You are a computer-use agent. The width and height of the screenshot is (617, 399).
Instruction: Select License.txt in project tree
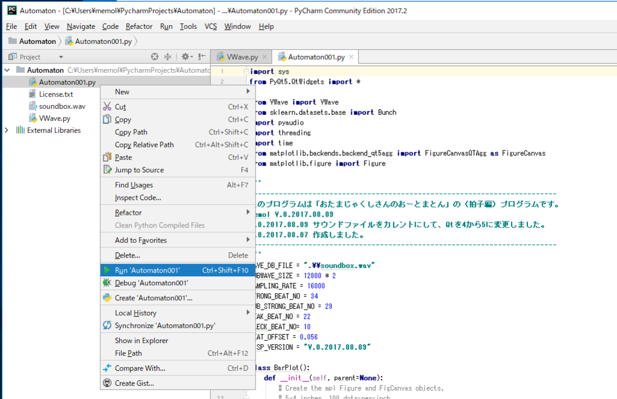[56, 94]
